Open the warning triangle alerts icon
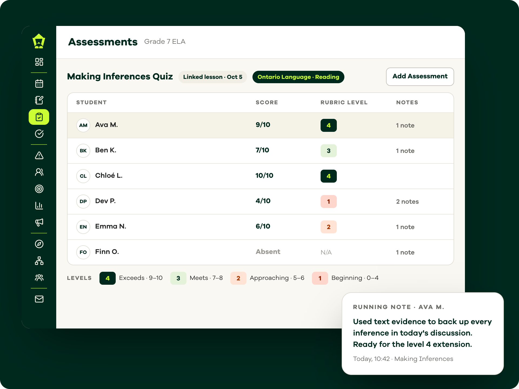 39,155
